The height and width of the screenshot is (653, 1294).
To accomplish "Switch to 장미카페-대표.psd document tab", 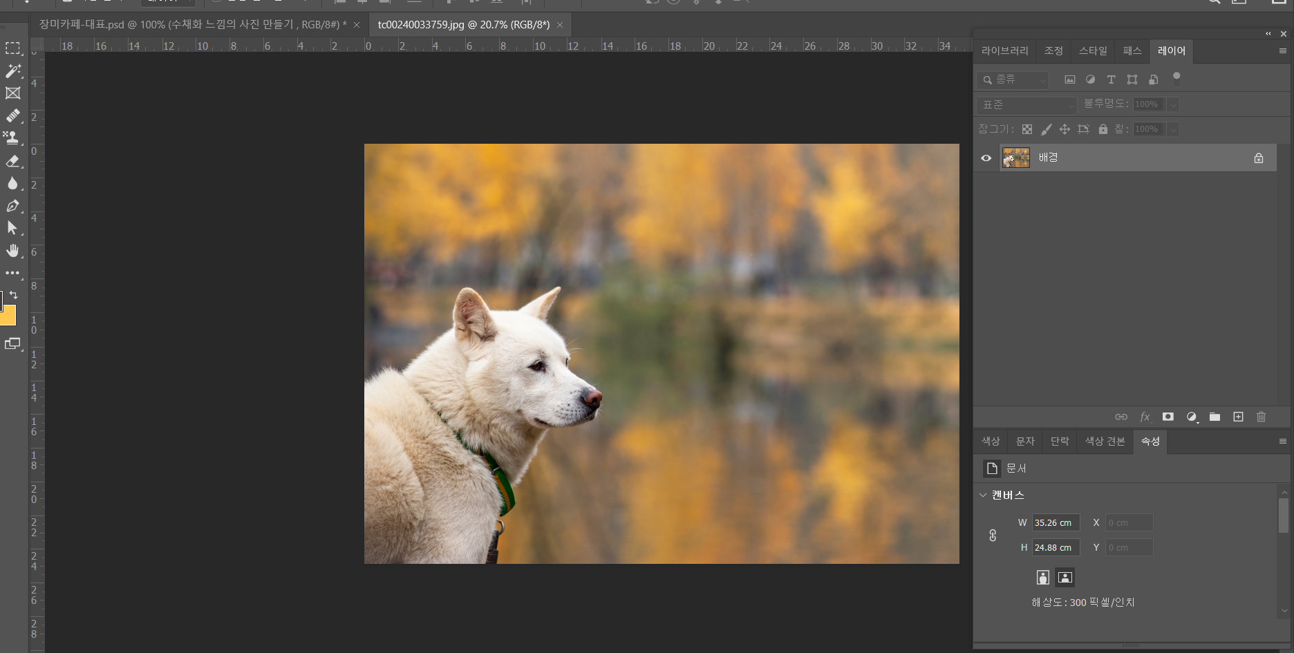I will click(x=192, y=25).
